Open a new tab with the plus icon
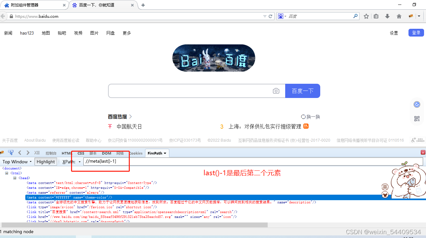Screen dimensions: 426x238 tap(143, 5)
